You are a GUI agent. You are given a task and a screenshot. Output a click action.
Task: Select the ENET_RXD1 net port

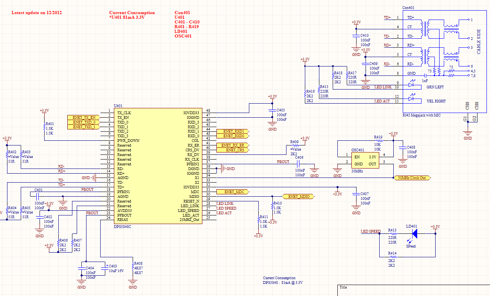[x=234, y=131]
